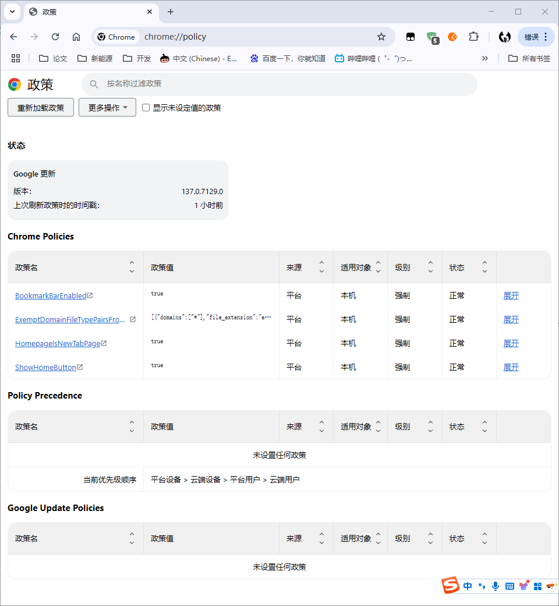
Task: Open the Chrome three-dot menu
Action: tap(546, 37)
